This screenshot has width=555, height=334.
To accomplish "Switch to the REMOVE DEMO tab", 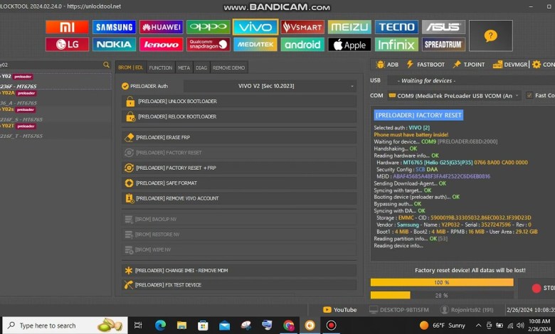I will click(x=228, y=68).
